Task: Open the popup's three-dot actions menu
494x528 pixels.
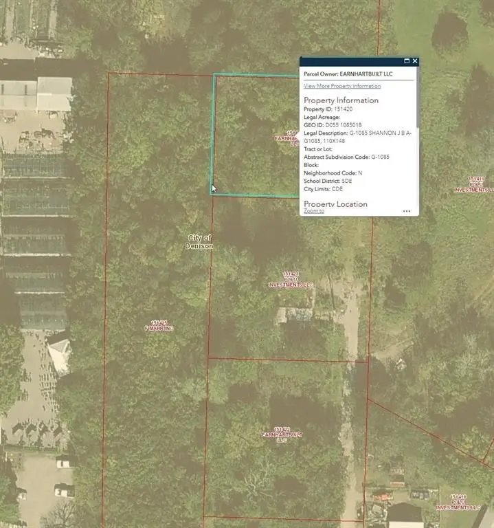Action: [407, 211]
